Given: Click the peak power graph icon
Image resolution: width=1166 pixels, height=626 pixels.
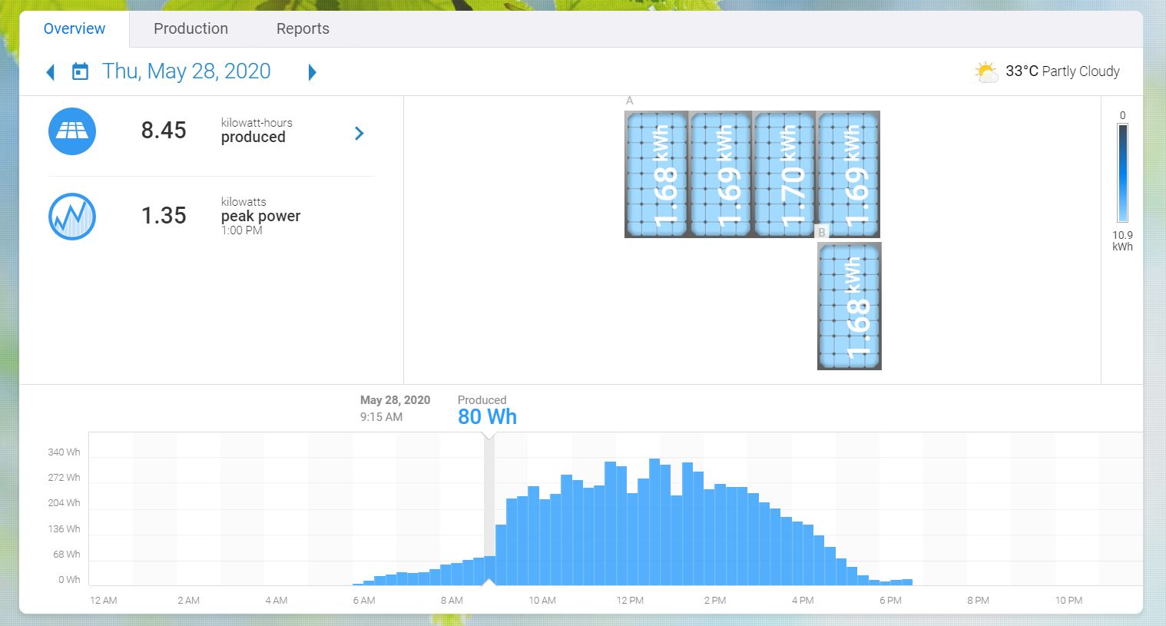Looking at the screenshot, I should point(72,217).
